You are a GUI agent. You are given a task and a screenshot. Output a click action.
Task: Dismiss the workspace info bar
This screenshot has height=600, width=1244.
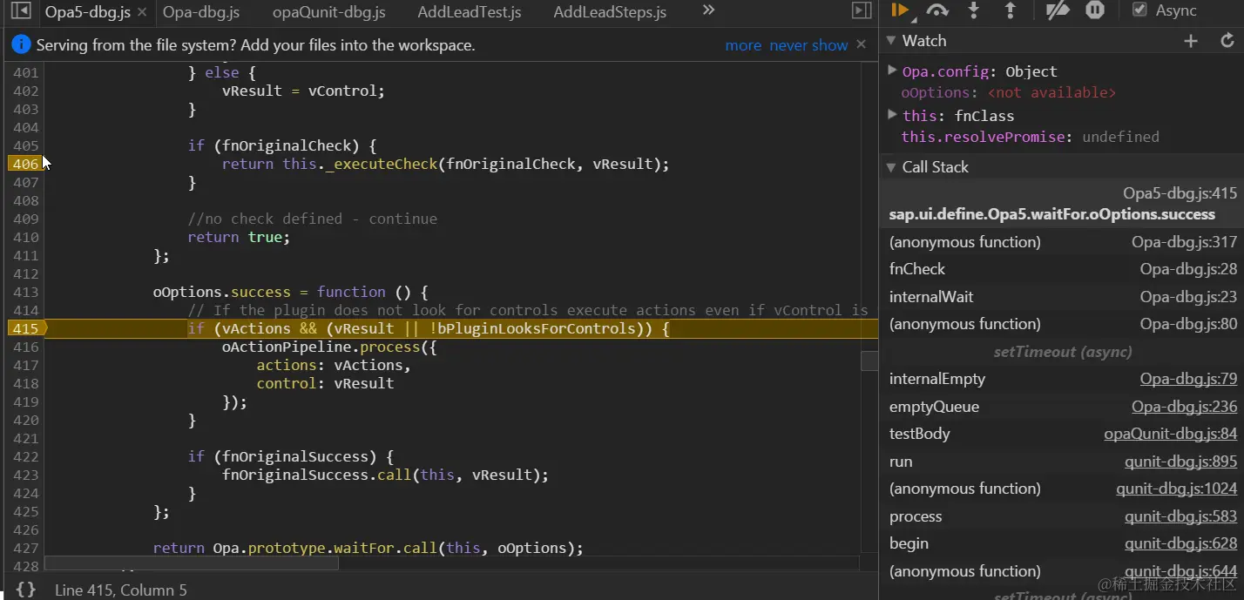pyautogui.click(x=862, y=44)
